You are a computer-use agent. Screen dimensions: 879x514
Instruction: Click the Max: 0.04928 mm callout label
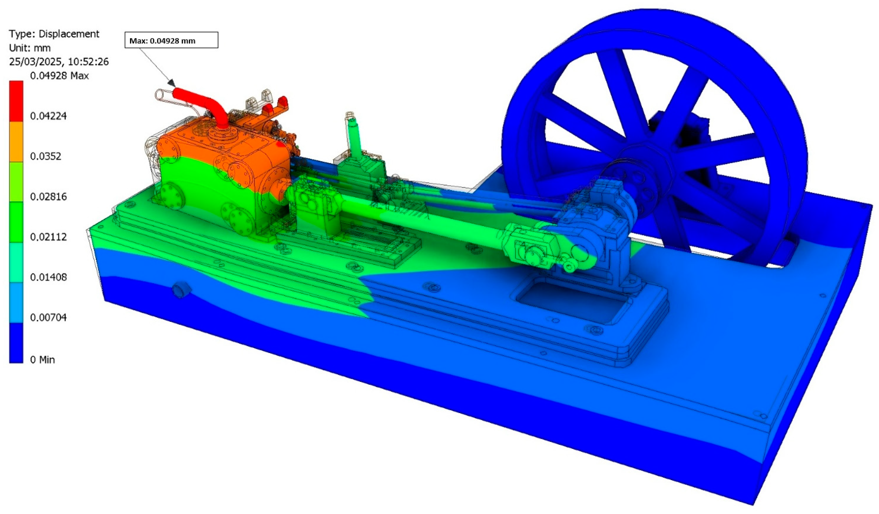pyautogui.click(x=171, y=41)
